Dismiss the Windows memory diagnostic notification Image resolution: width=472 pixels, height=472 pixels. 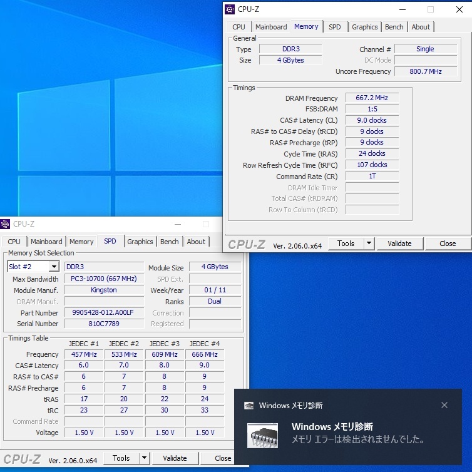(x=444, y=405)
